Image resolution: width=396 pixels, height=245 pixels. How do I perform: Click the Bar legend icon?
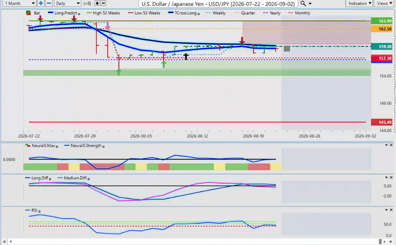(28, 13)
